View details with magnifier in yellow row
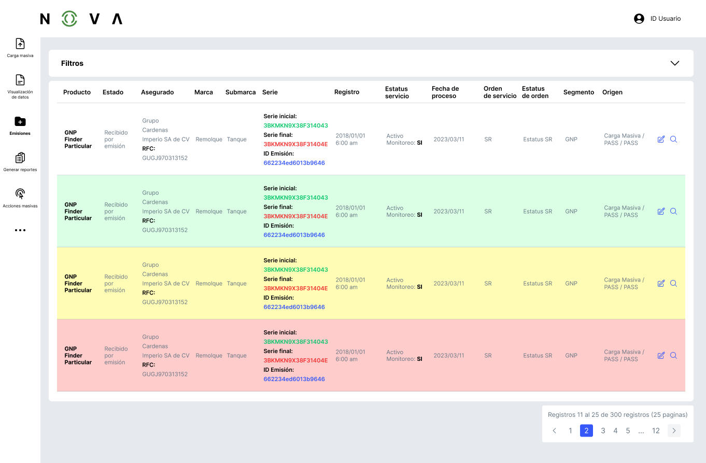Viewport: 706px width, 463px height. (674, 283)
